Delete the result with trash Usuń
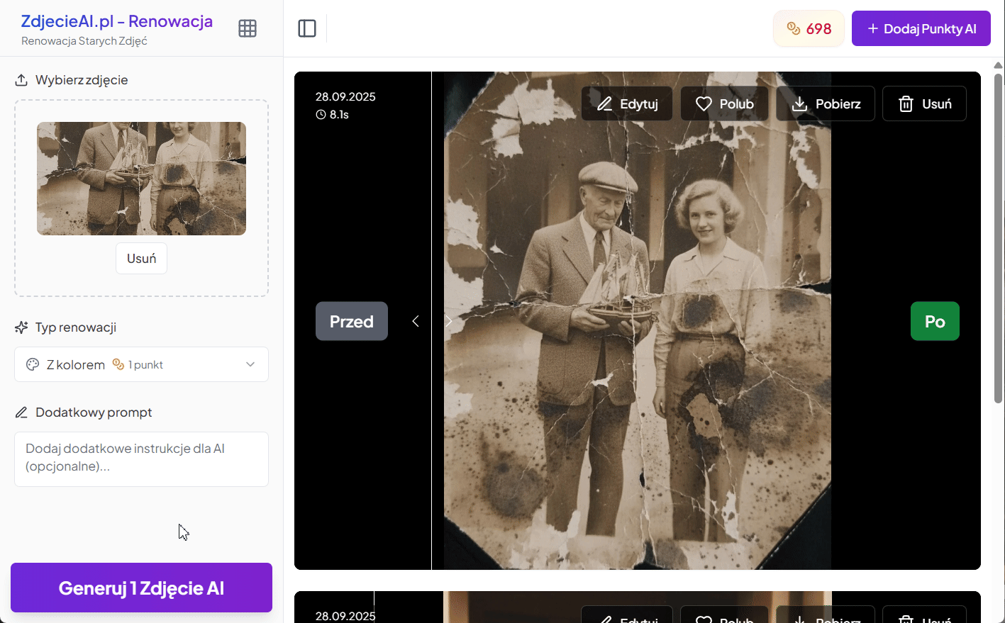Viewport: 1005px width, 623px height. (x=924, y=104)
